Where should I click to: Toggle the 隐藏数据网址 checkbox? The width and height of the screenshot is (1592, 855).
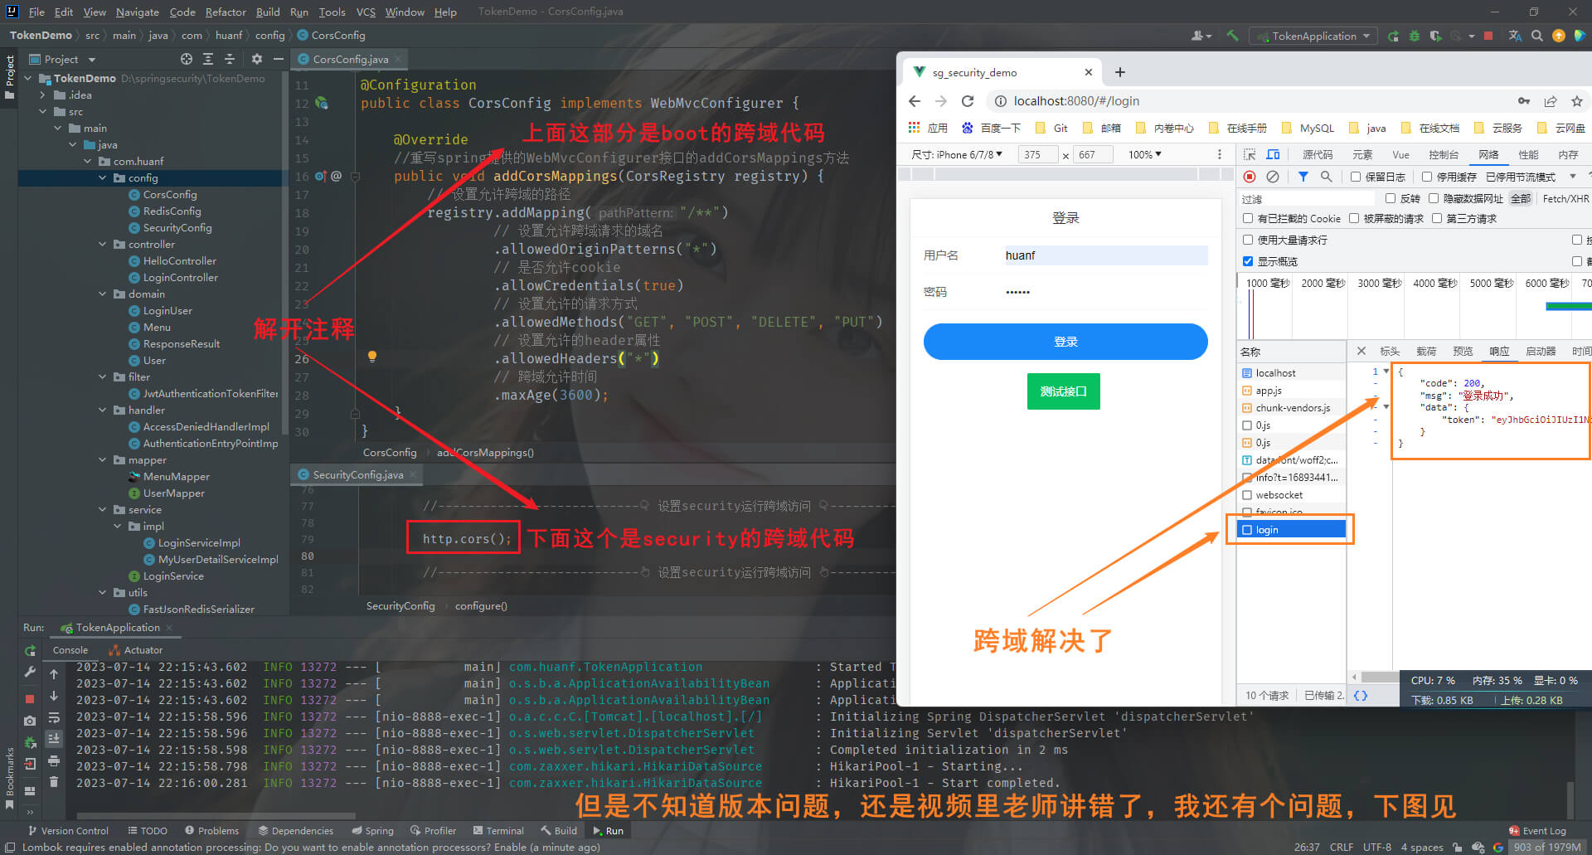tap(1434, 198)
